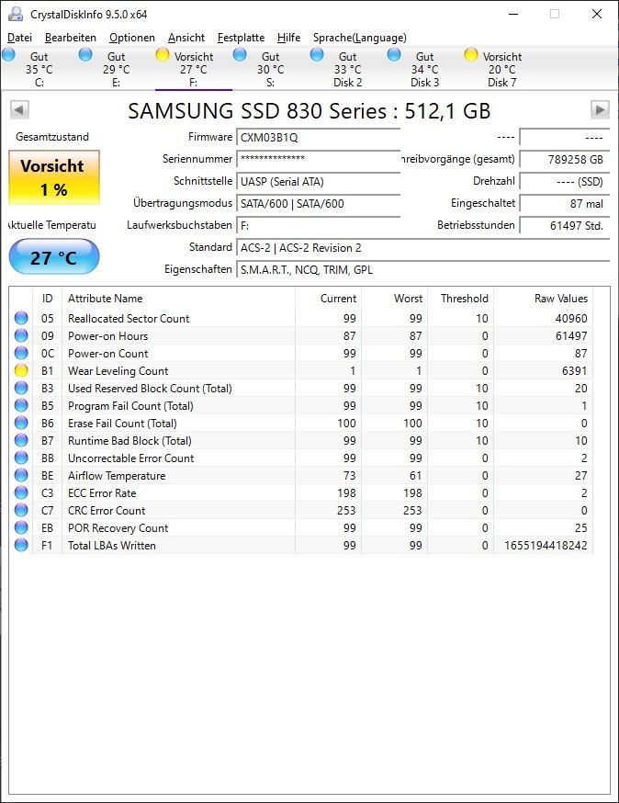The image size is (619, 803).
Task: Select the Total LBAs Written attribute name
Action: point(112,546)
